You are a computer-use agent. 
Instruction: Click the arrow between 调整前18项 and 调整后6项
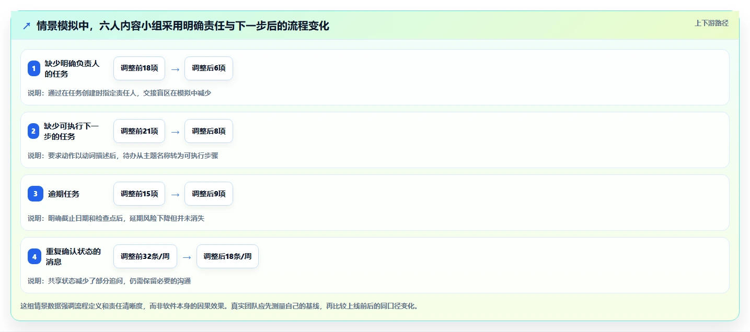point(175,69)
